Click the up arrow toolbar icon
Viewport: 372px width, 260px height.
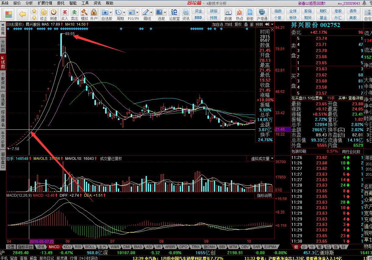pos(34,12)
